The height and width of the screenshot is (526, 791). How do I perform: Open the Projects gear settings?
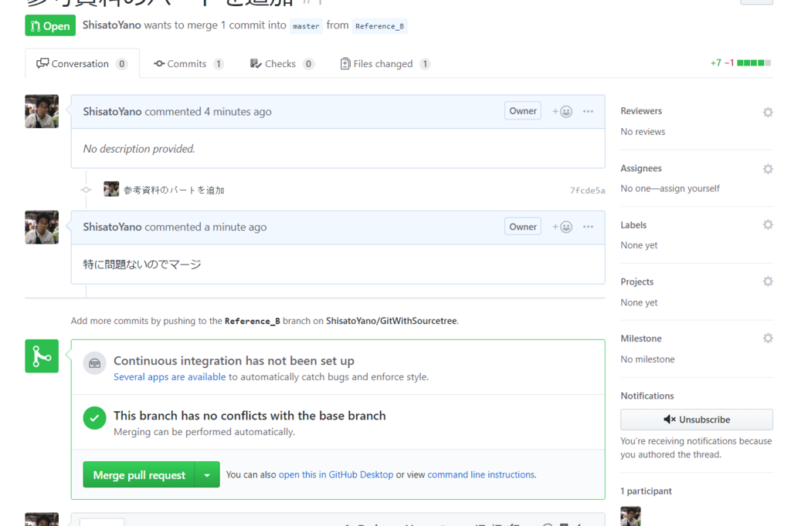point(767,282)
